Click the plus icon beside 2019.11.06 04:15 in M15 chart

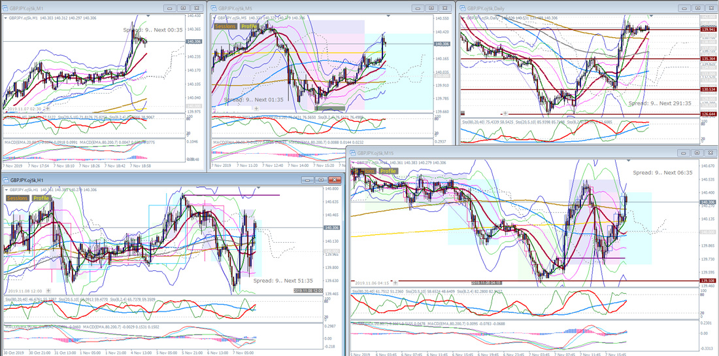(395, 283)
